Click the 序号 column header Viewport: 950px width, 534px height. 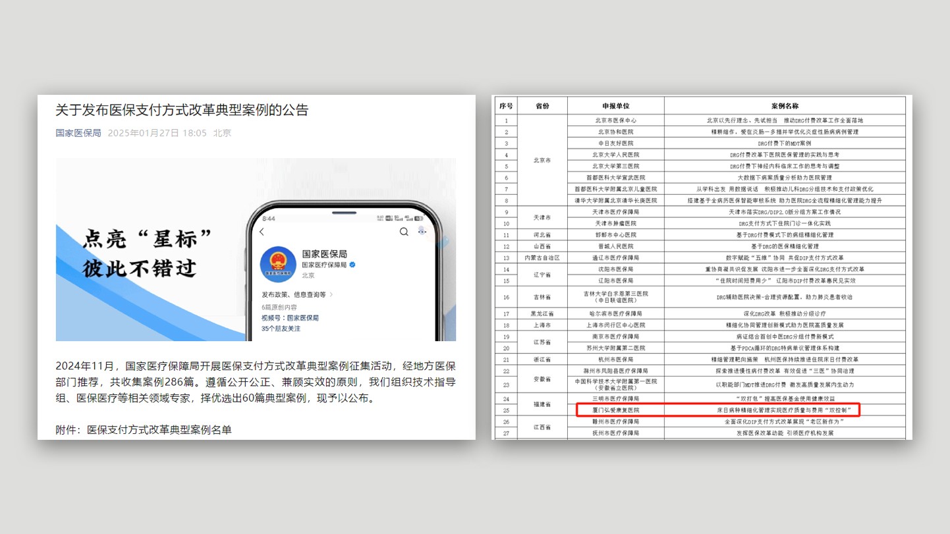(506, 105)
